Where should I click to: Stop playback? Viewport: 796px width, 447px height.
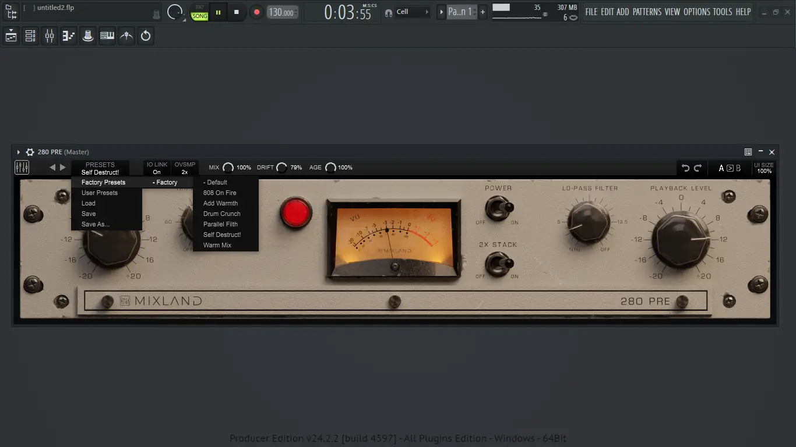(x=237, y=12)
